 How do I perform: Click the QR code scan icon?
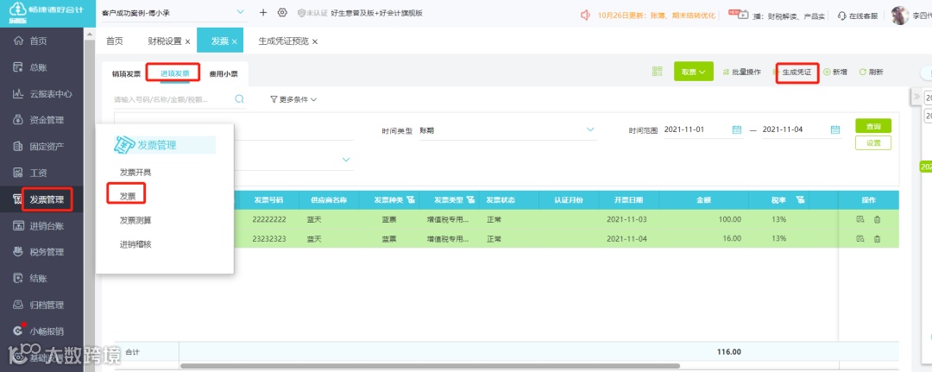point(657,72)
